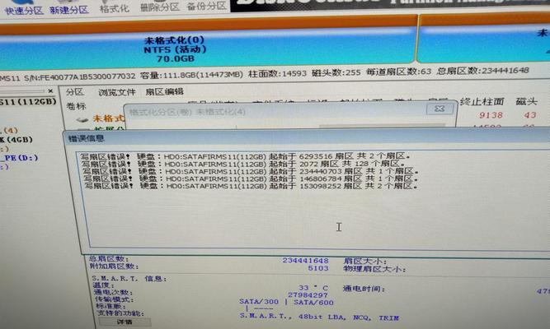Click the 详情 button under S.M.A.R.T. info
The height and width of the screenshot is (329, 550).
(125, 322)
